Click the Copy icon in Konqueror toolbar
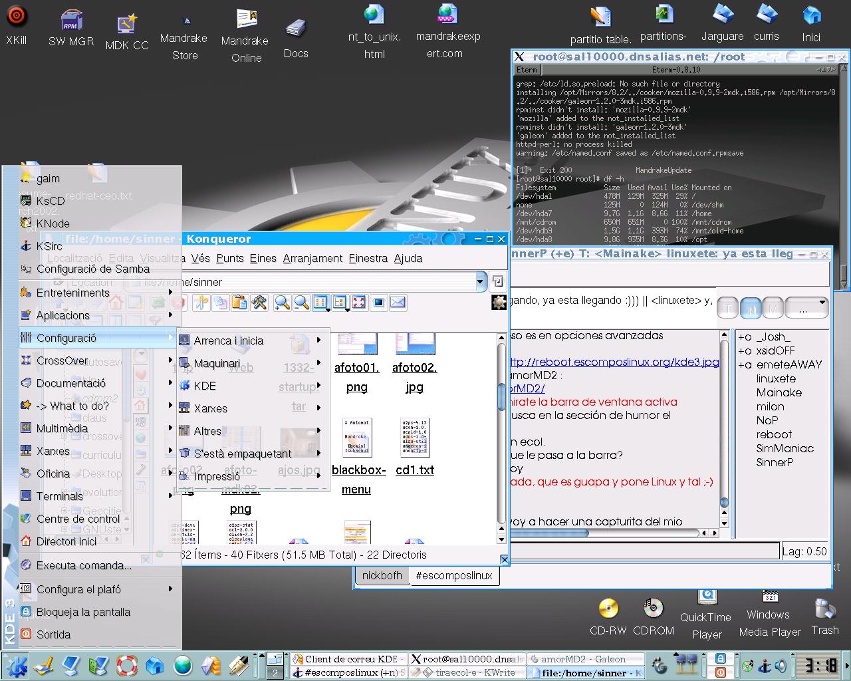 (x=221, y=303)
